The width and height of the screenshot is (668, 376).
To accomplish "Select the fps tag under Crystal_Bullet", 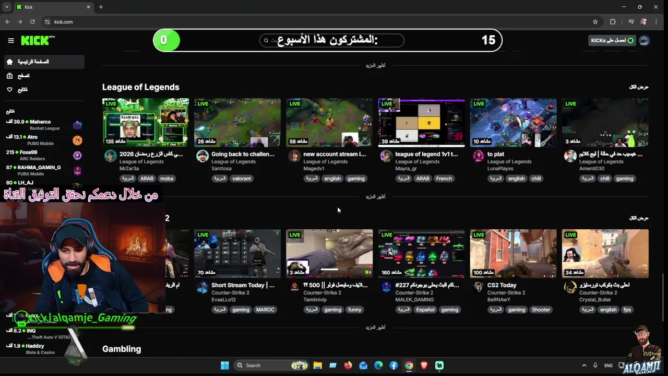I will click(627, 310).
